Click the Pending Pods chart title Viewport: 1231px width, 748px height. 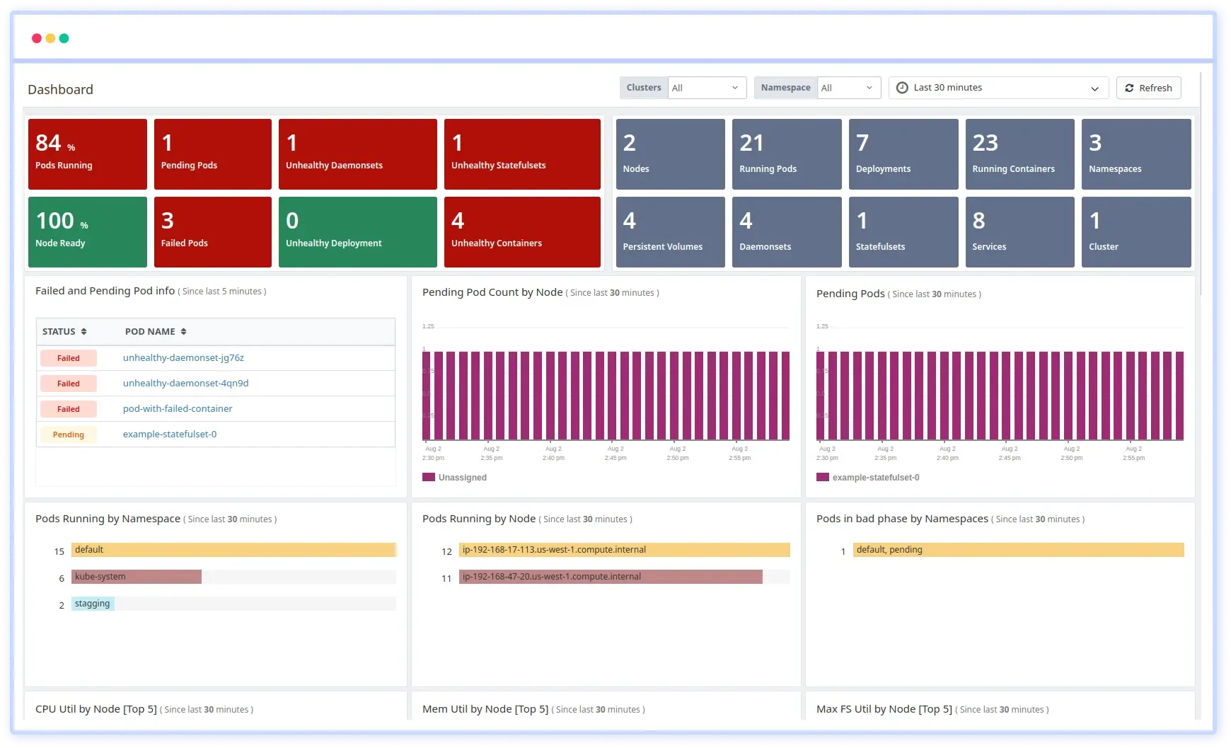(x=850, y=294)
